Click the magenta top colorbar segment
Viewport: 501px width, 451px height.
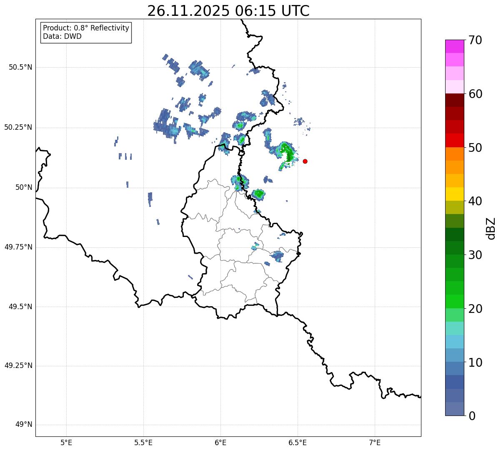coord(455,46)
